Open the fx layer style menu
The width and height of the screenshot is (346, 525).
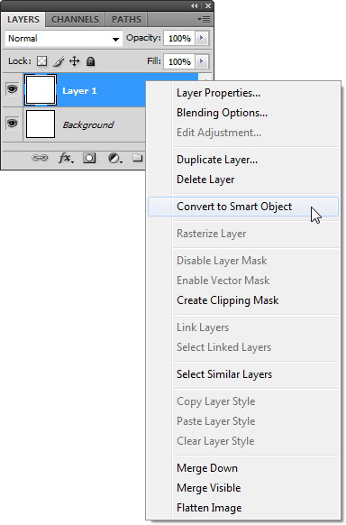(66, 158)
